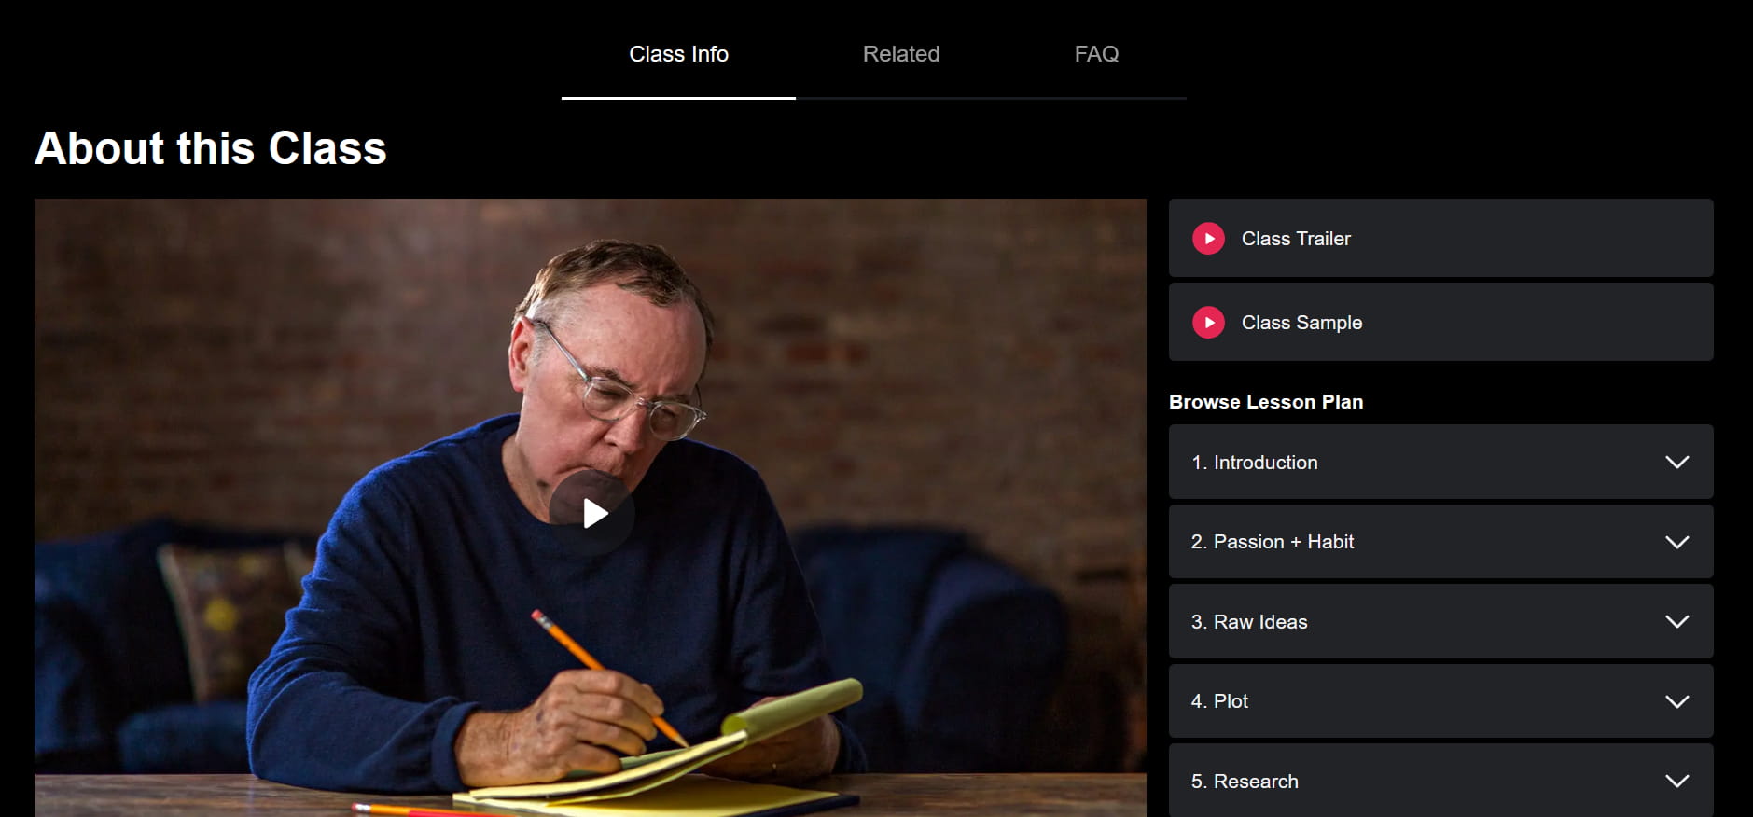
Task: Click the red play icon beside Class Trailer
Action: (1208, 238)
